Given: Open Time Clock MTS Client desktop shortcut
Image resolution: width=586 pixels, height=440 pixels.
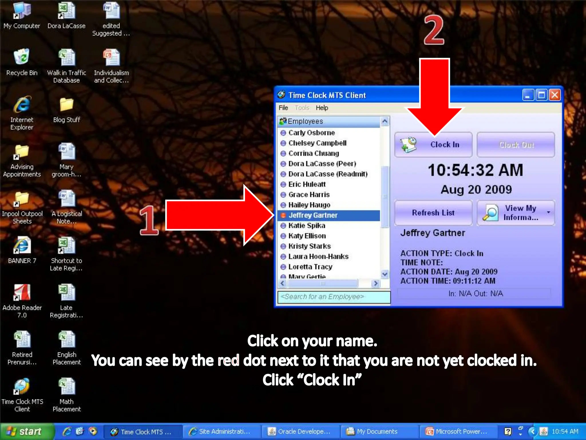Looking at the screenshot, I should click(x=22, y=386).
